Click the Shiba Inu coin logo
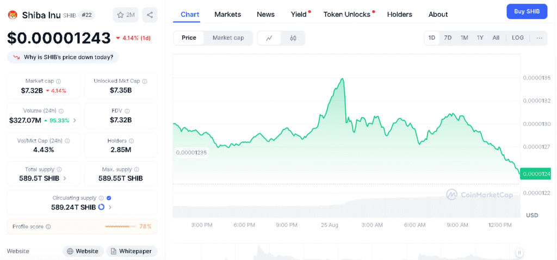 click(x=13, y=15)
